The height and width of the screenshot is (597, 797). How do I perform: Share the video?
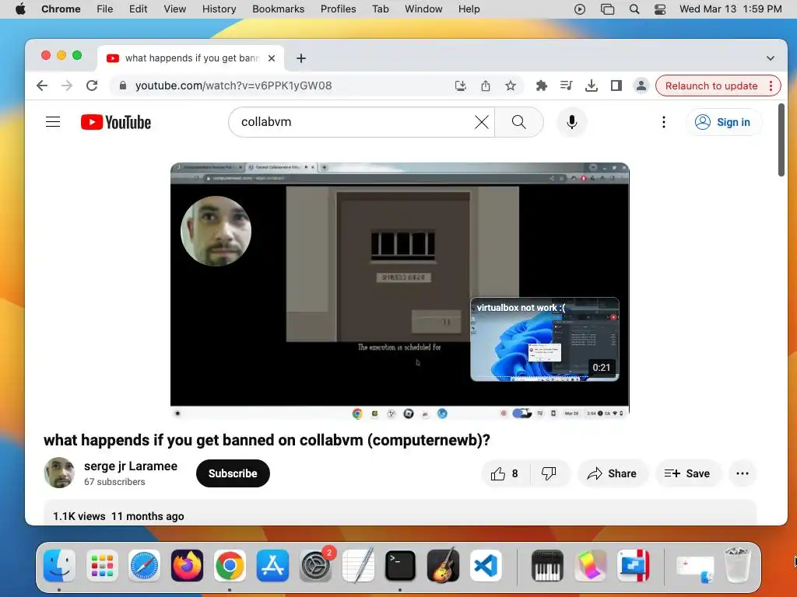click(x=612, y=473)
